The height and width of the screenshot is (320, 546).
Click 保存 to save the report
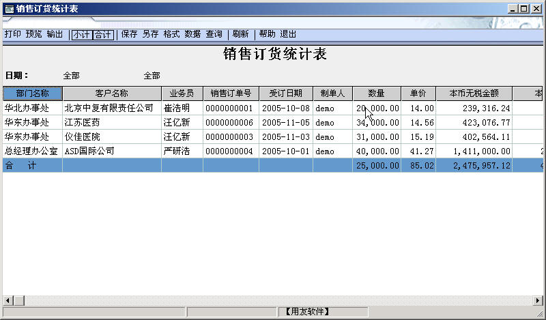[x=129, y=34]
